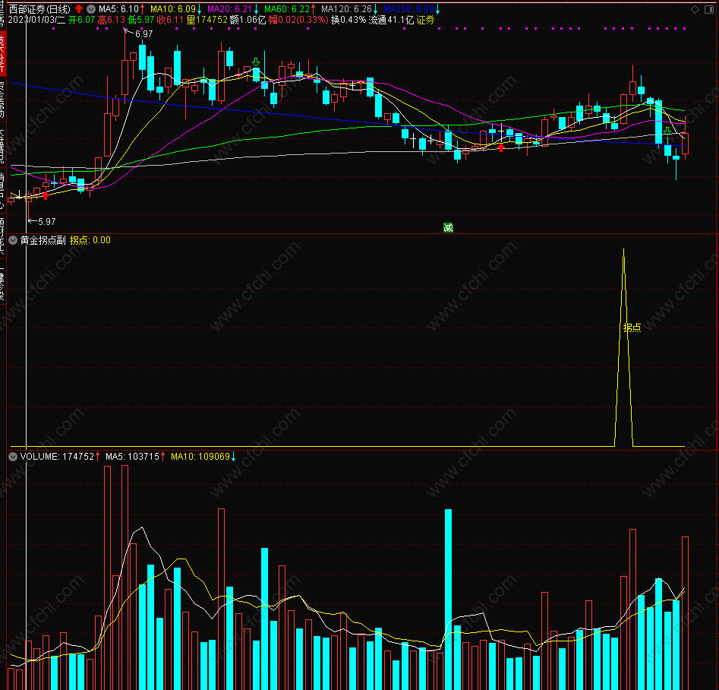Click the 5.97 low price annotation on chart
This screenshot has height=690, width=719.
(x=47, y=222)
